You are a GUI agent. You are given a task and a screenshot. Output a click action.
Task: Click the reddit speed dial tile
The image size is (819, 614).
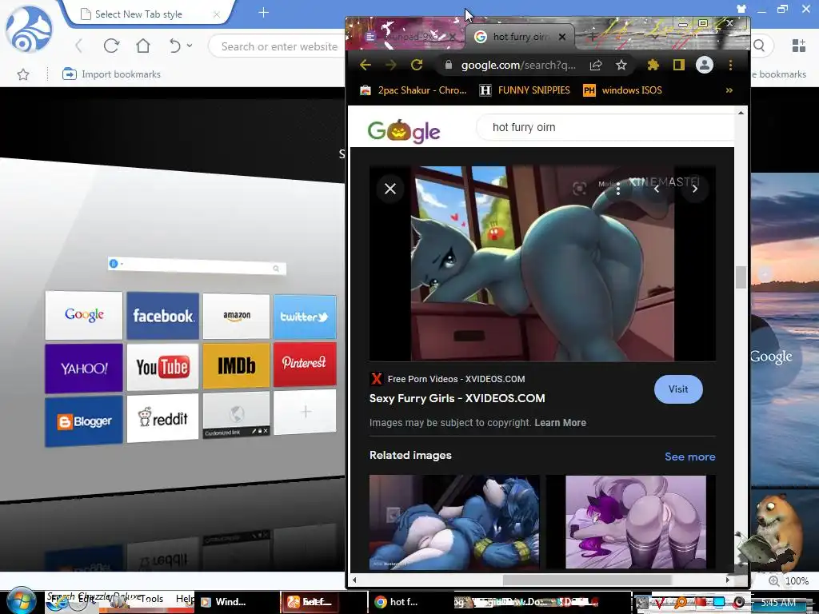coord(163,417)
